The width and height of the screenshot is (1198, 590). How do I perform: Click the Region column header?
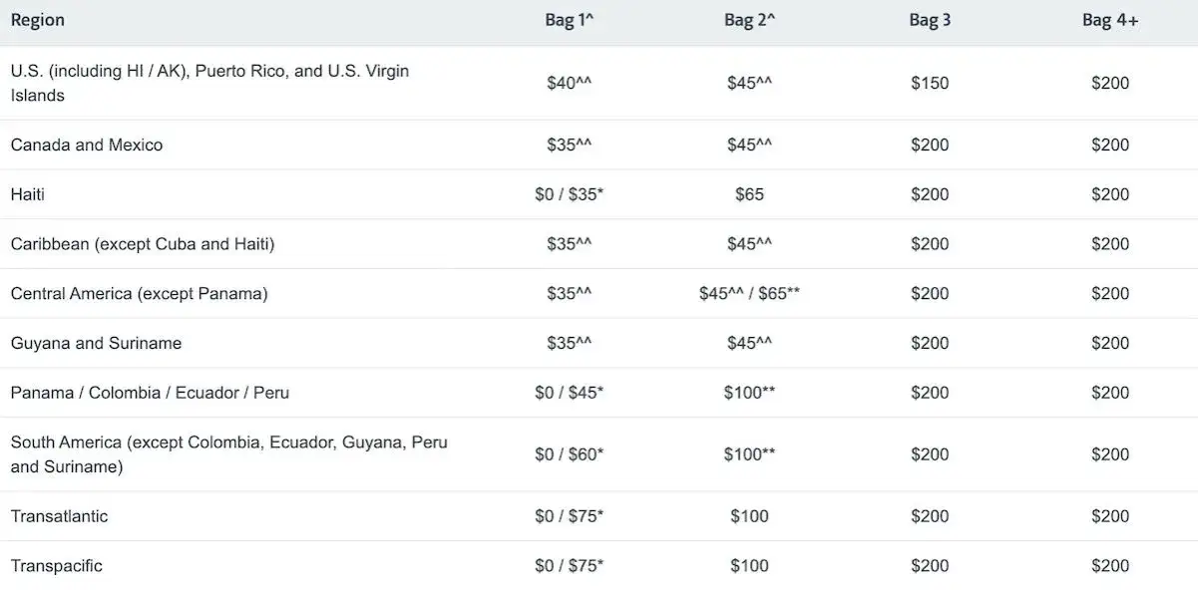(38, 21)
